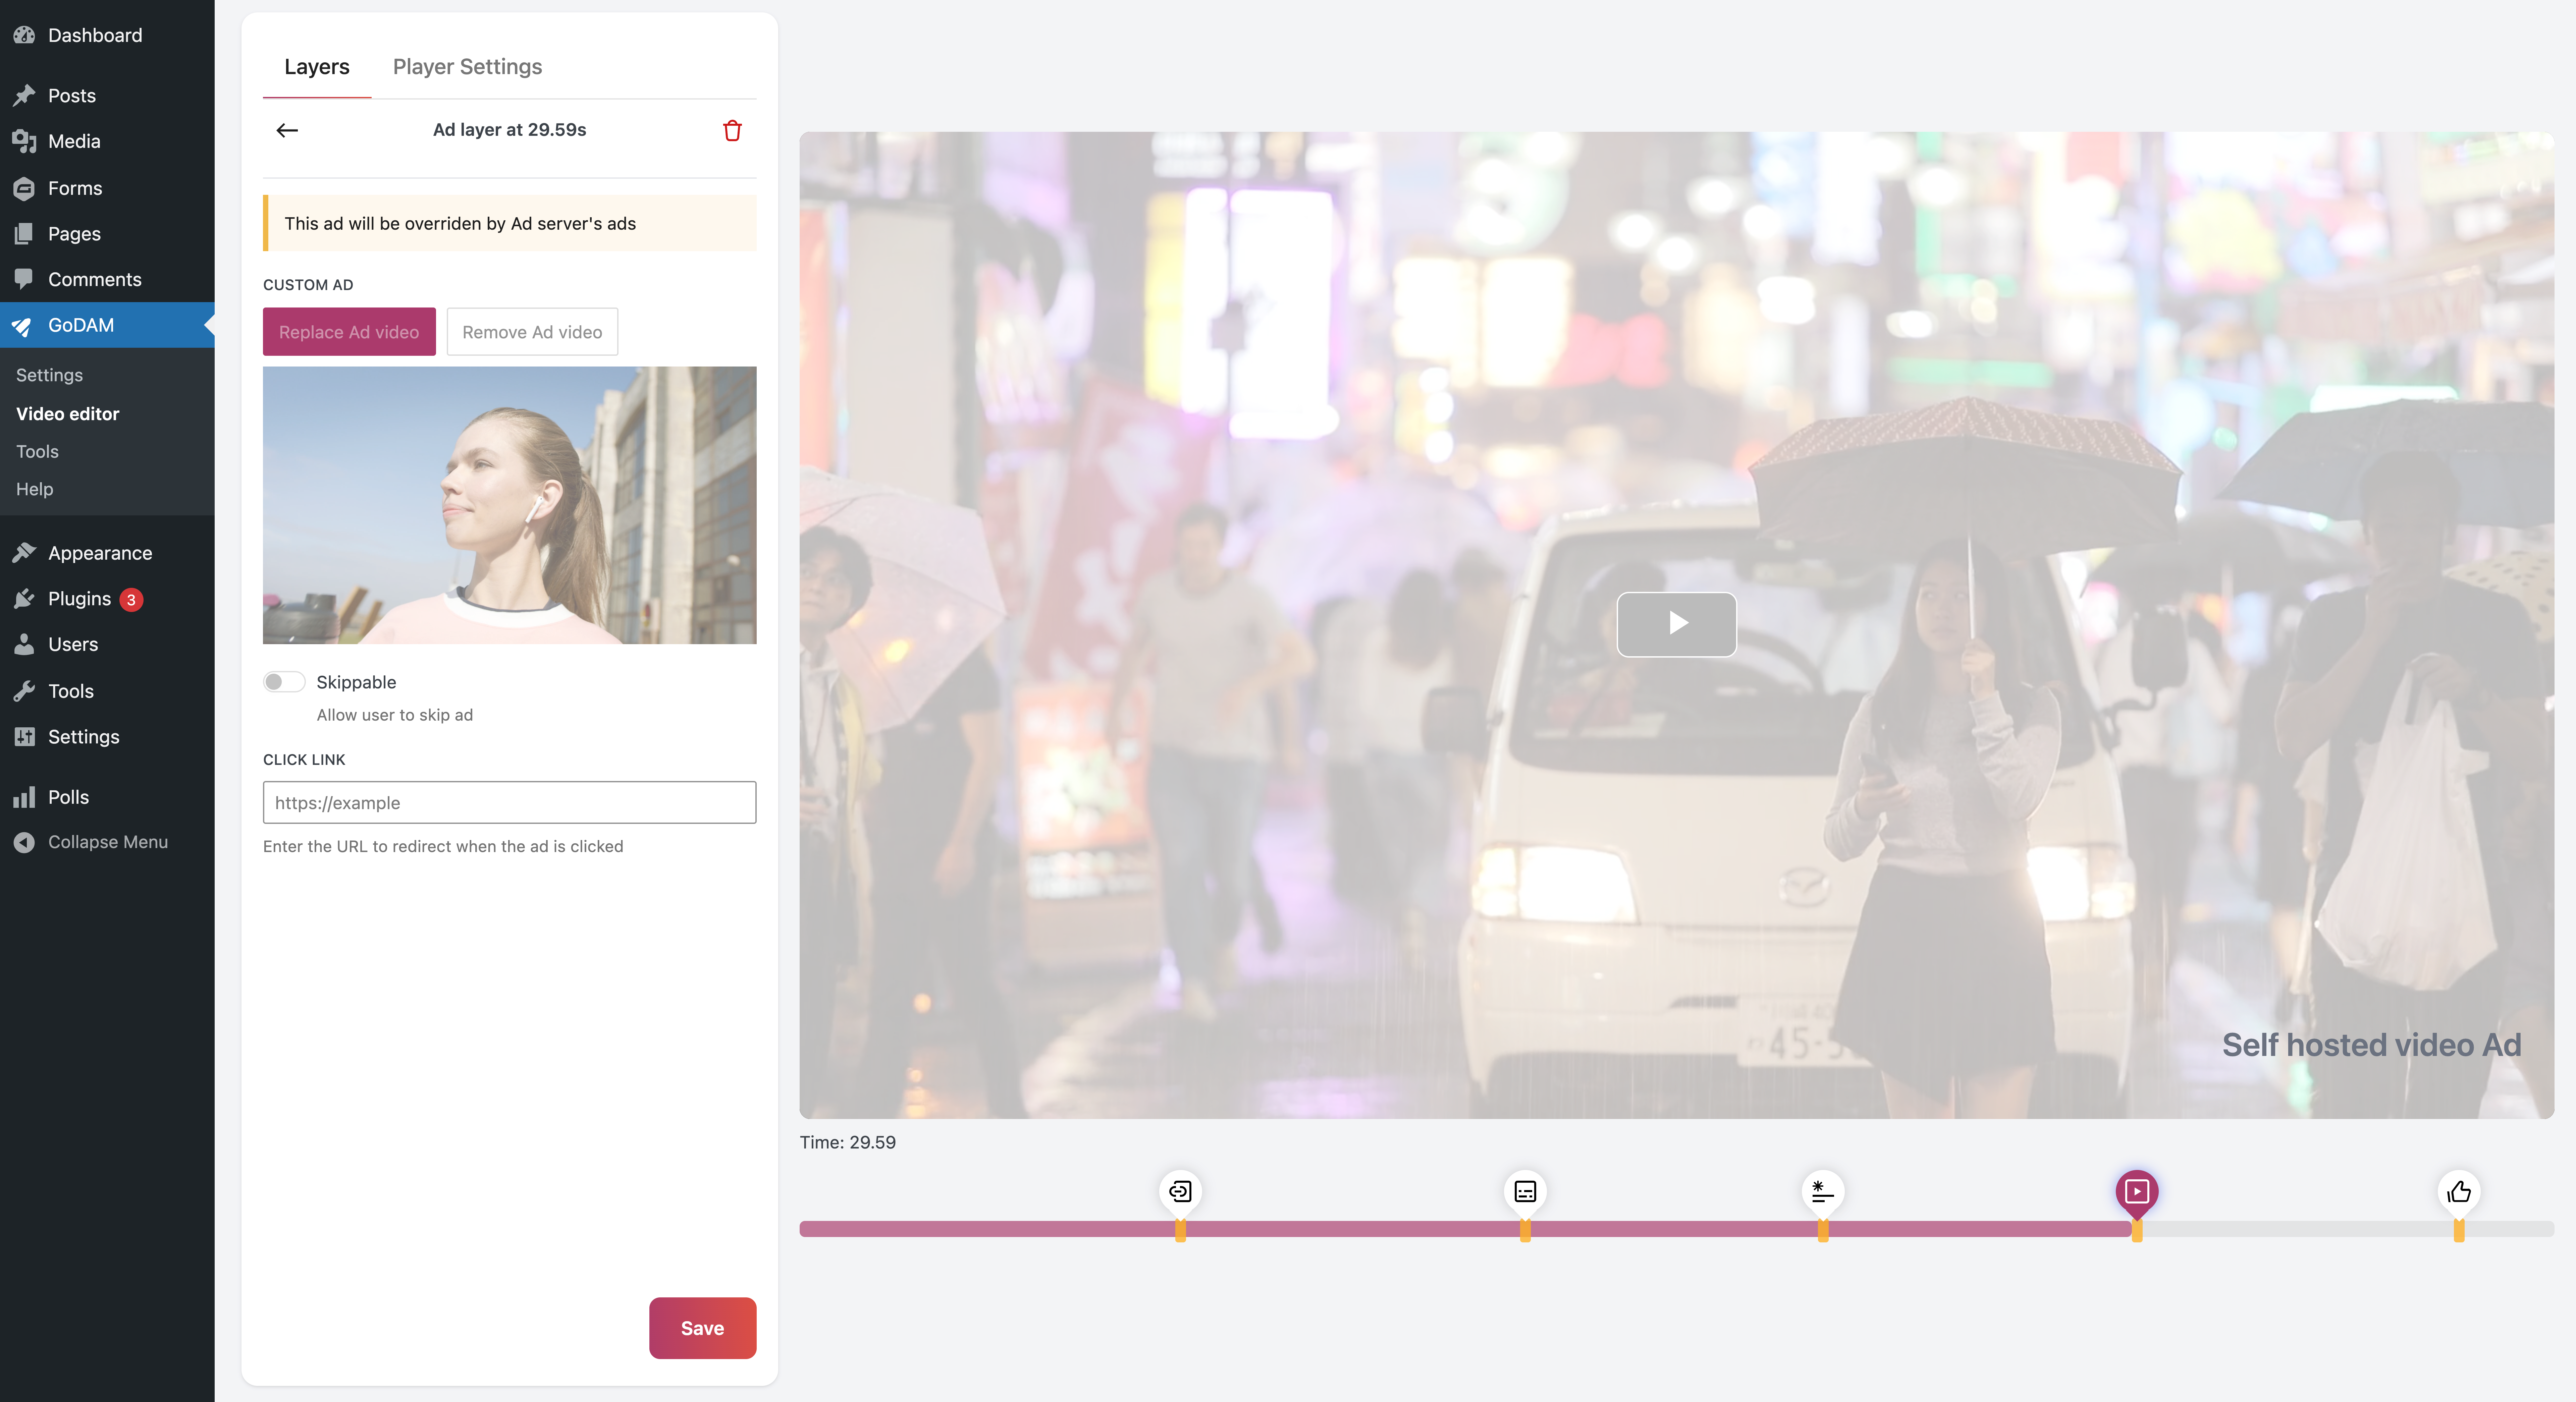Click the Appearance brush icon
2576x1402 pixels.
[24, 552]
